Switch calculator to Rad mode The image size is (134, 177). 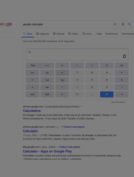(x=33, y=65)
